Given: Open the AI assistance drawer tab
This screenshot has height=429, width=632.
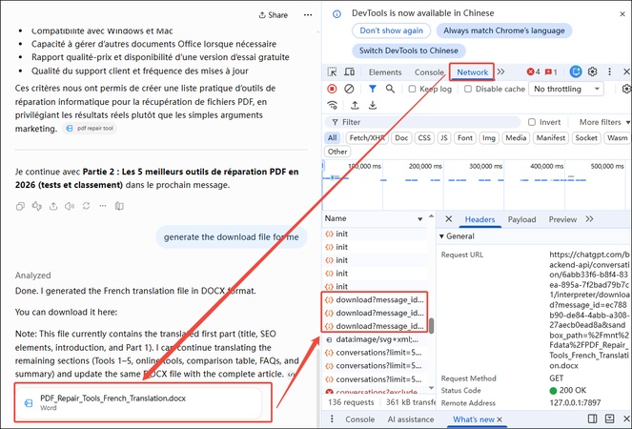Looking at the screenshot, I should pyautogui.click(x=411, y=419).
